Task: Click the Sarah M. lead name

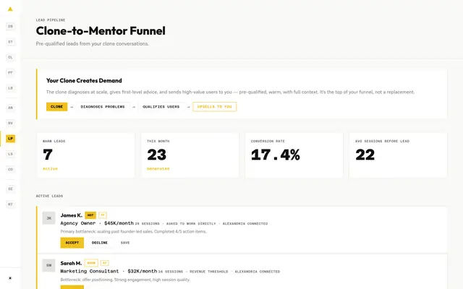Action: point(71,263)
